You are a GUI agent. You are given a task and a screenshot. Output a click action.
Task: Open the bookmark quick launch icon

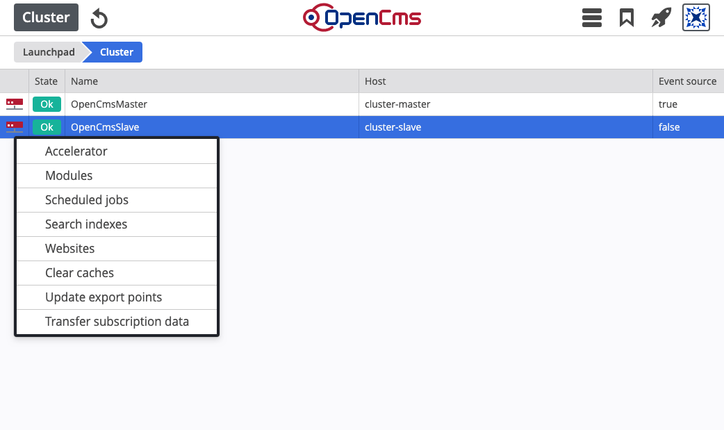click(627, 18)
